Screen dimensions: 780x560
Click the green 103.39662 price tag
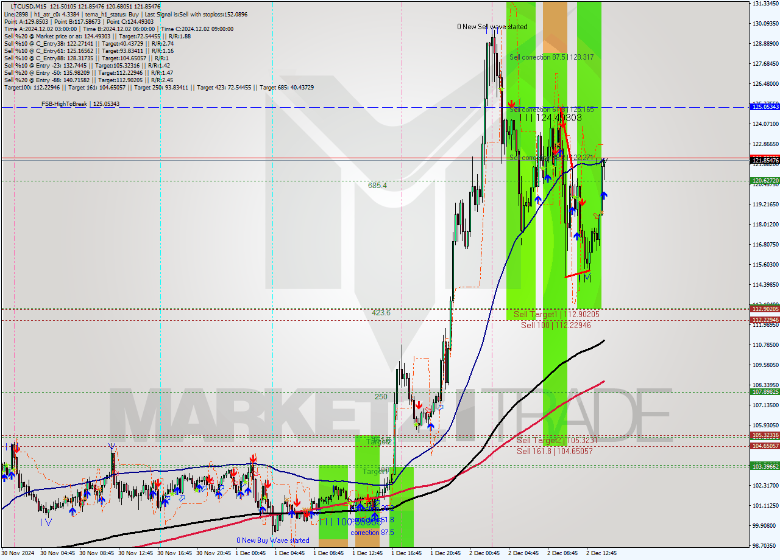point(765,466)
